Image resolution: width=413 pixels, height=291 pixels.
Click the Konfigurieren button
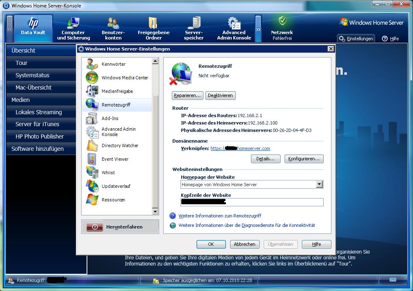[x=304, y=159]
